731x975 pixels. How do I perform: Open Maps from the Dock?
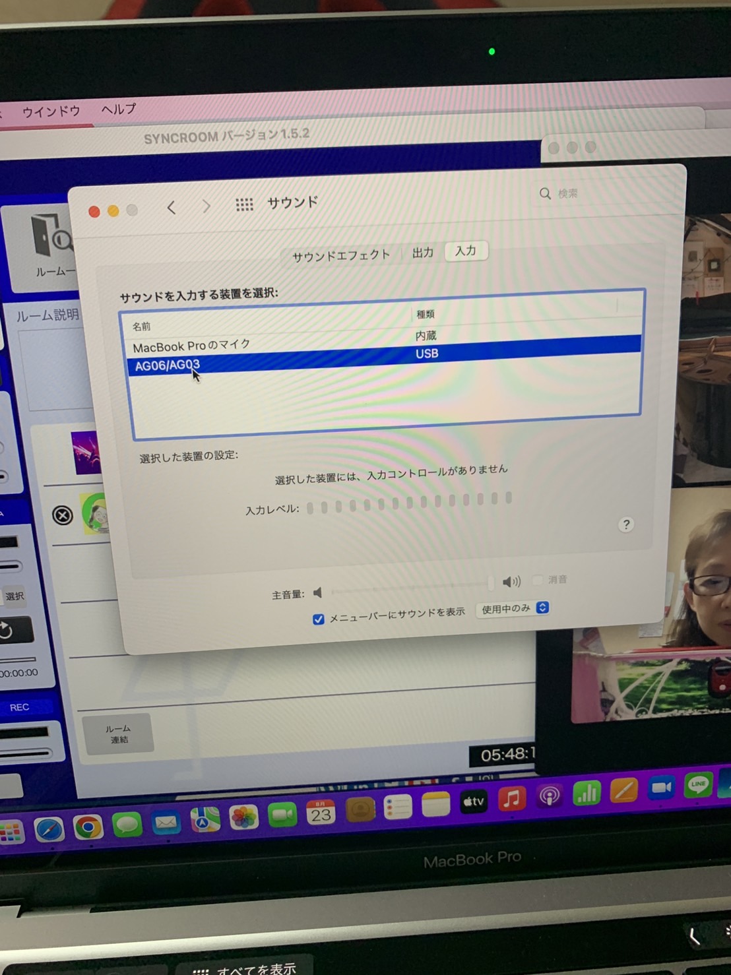[205, 820]
